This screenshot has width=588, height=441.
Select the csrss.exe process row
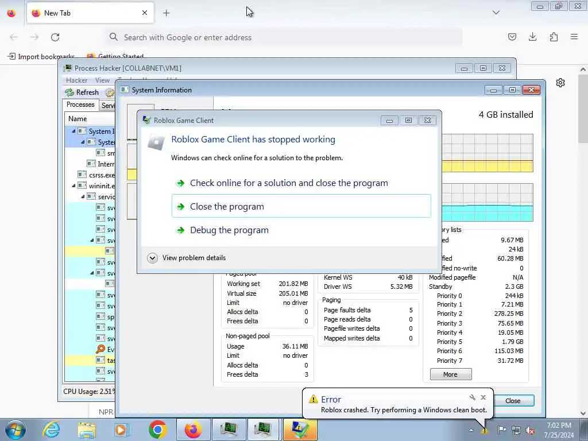tap(90, 175)
